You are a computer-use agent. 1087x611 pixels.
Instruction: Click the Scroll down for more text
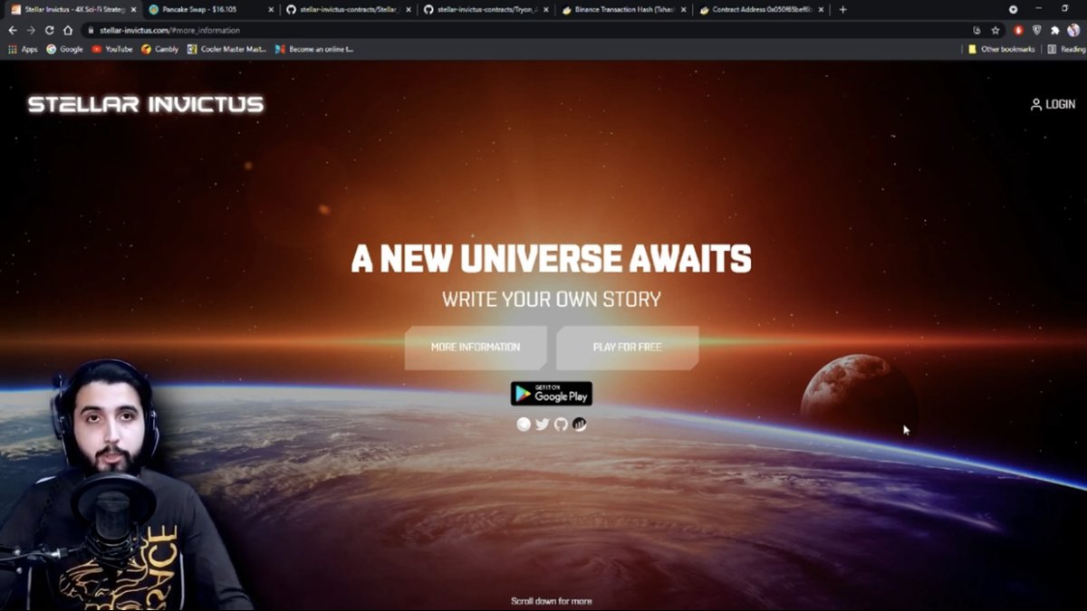[552, 601]
